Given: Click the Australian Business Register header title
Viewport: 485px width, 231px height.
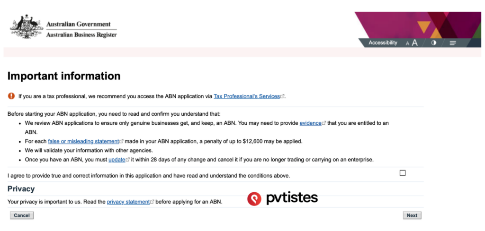Looking at the screenshot, I should 81,35.
